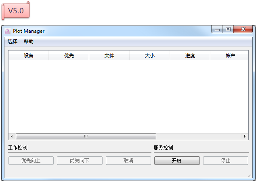
Task: Click the 优先 column header
Action: pyautogui.click(x=69, y=56)
